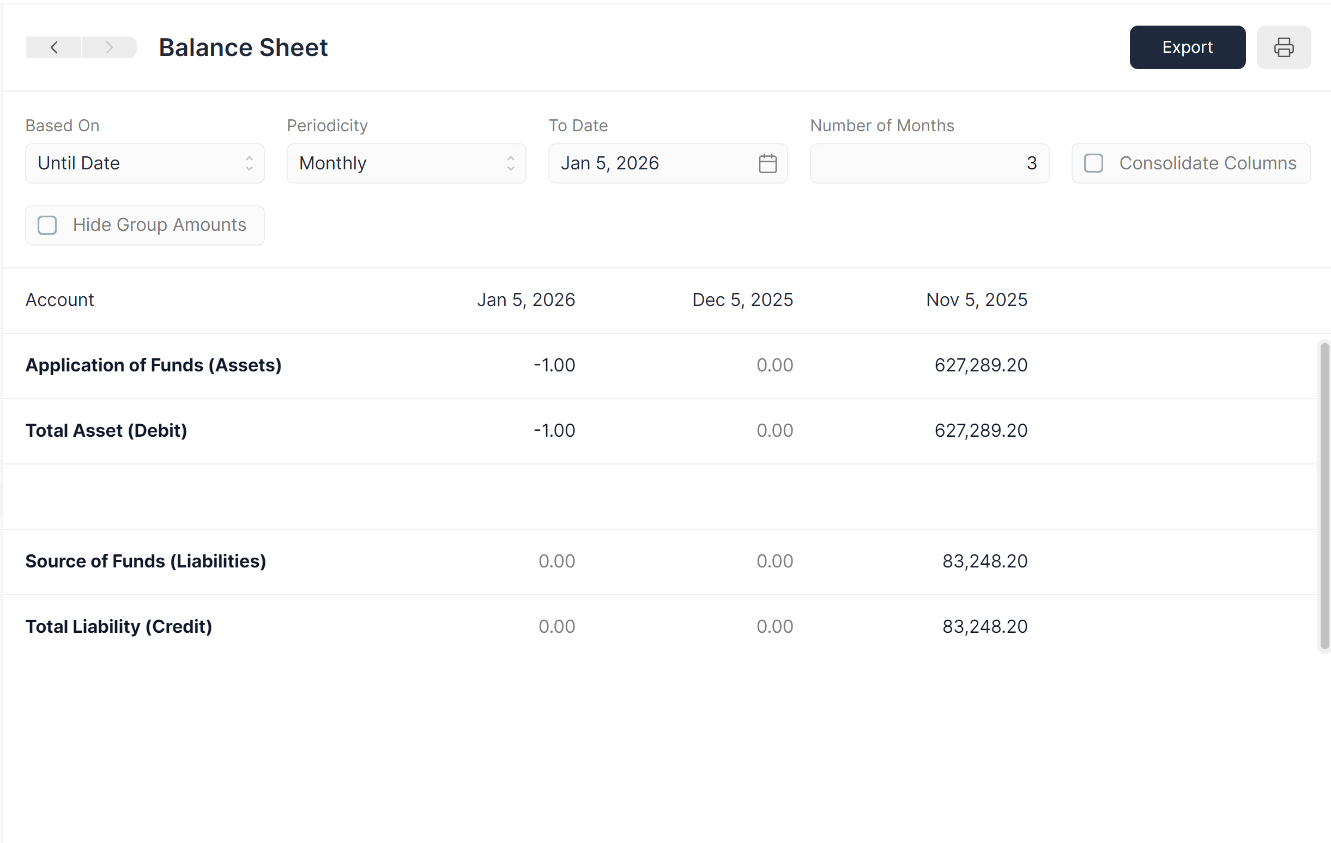
Task: Select the Jan 5, 2026 column header
Action: 526,300
